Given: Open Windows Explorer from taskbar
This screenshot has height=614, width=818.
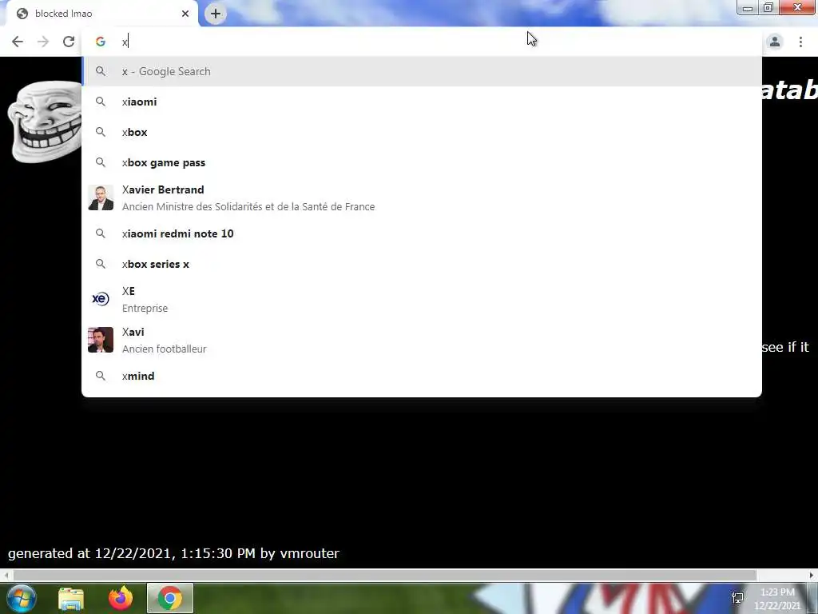Looking at the screenshot, I should [71, 599].
